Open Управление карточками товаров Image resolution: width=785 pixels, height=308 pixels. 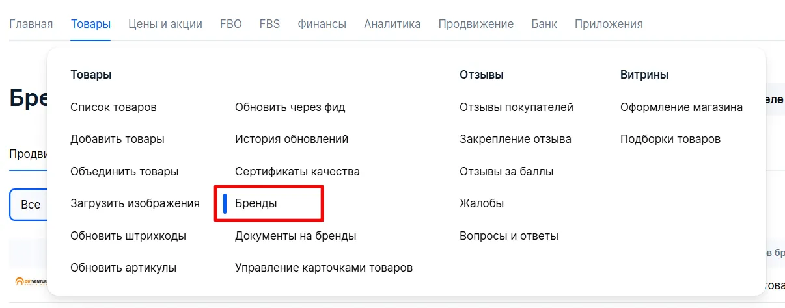pos(324,268)
